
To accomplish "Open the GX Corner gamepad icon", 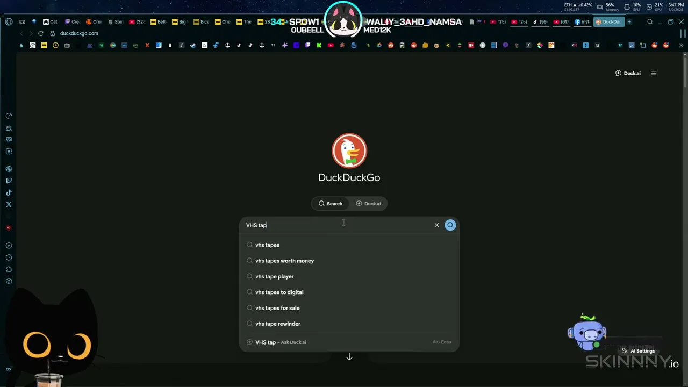I will pyautogui.click(x=22, y=22).
